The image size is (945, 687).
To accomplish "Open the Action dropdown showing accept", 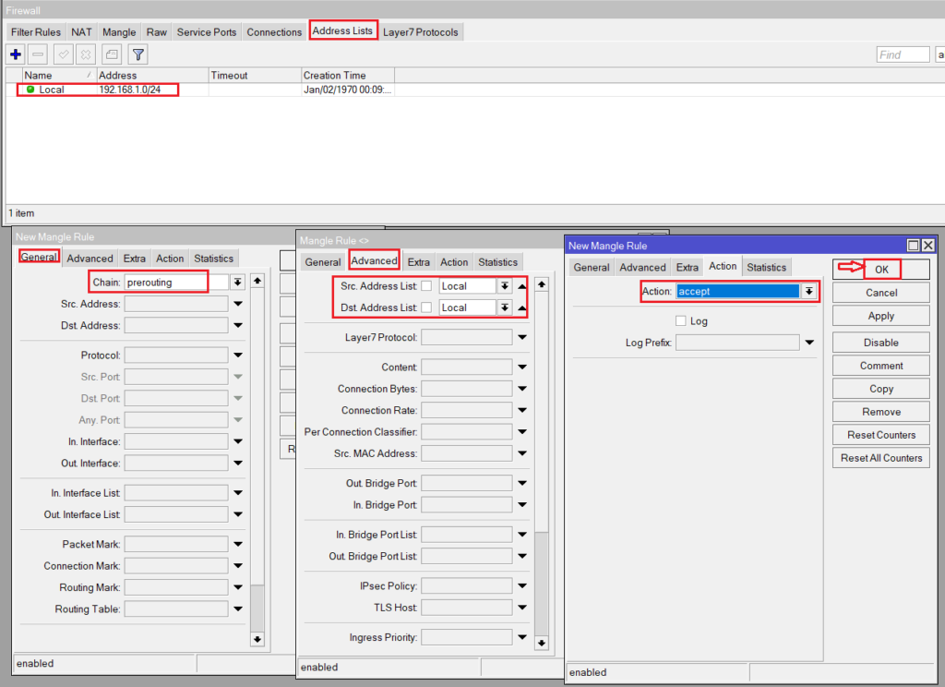I will pos(809,291).
